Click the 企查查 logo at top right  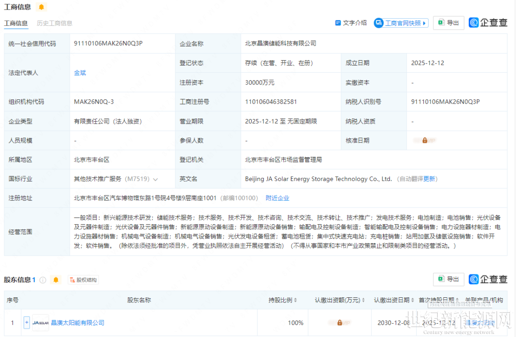488,22
